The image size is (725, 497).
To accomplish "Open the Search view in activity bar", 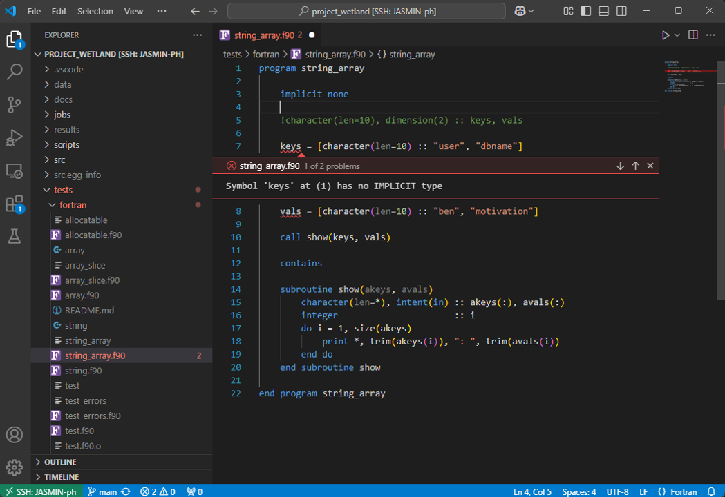I will [15, 71].
